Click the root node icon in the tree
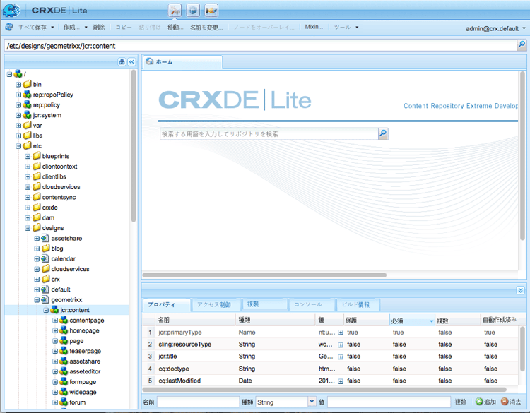The width and height of the screenshot is (530, 413). pyautogui.click(x=18, y=74)
